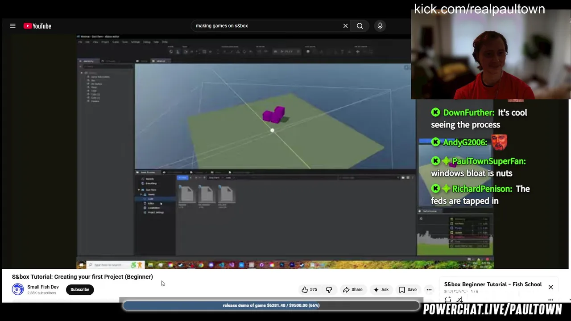Screen dimensions: 571x321
Task: Subscribe to Small Fish Dev
Action: tap(80, 290)
